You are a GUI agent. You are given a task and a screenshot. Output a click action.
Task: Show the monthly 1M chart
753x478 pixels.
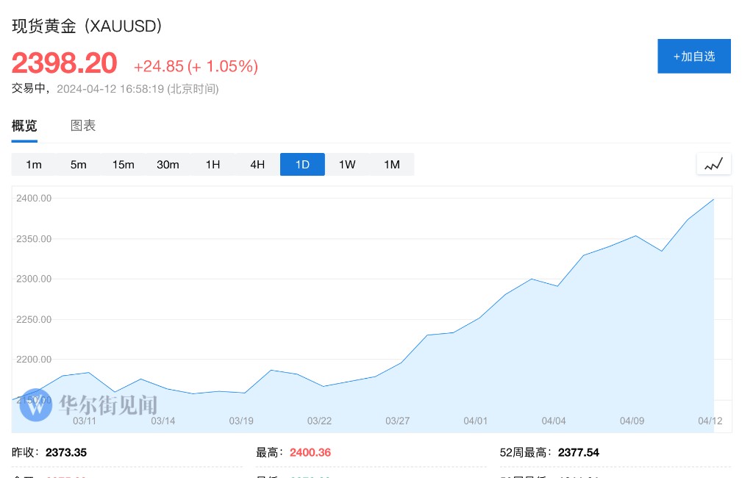click(392, 164)
